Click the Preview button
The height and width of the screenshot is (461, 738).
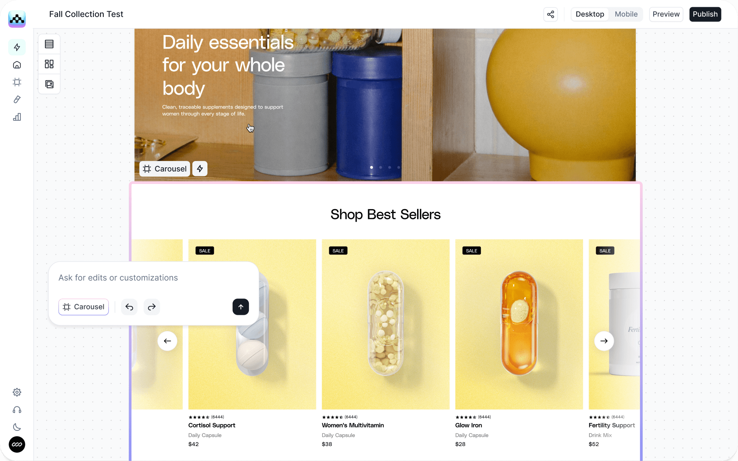[x=666, y=14]
